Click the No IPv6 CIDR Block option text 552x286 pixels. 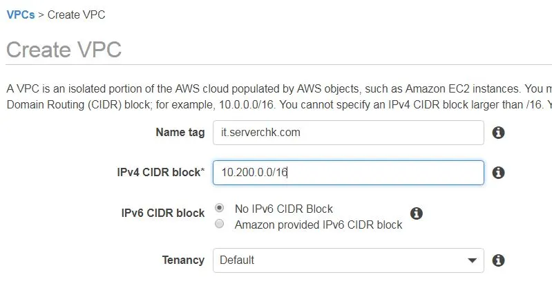point(284,209)
